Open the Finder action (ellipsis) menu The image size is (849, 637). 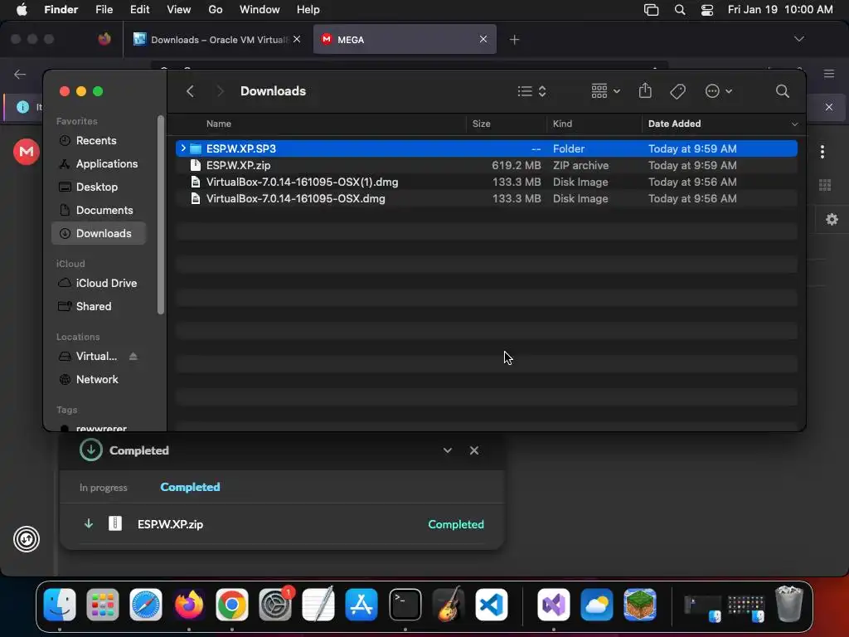coord(719,91)
